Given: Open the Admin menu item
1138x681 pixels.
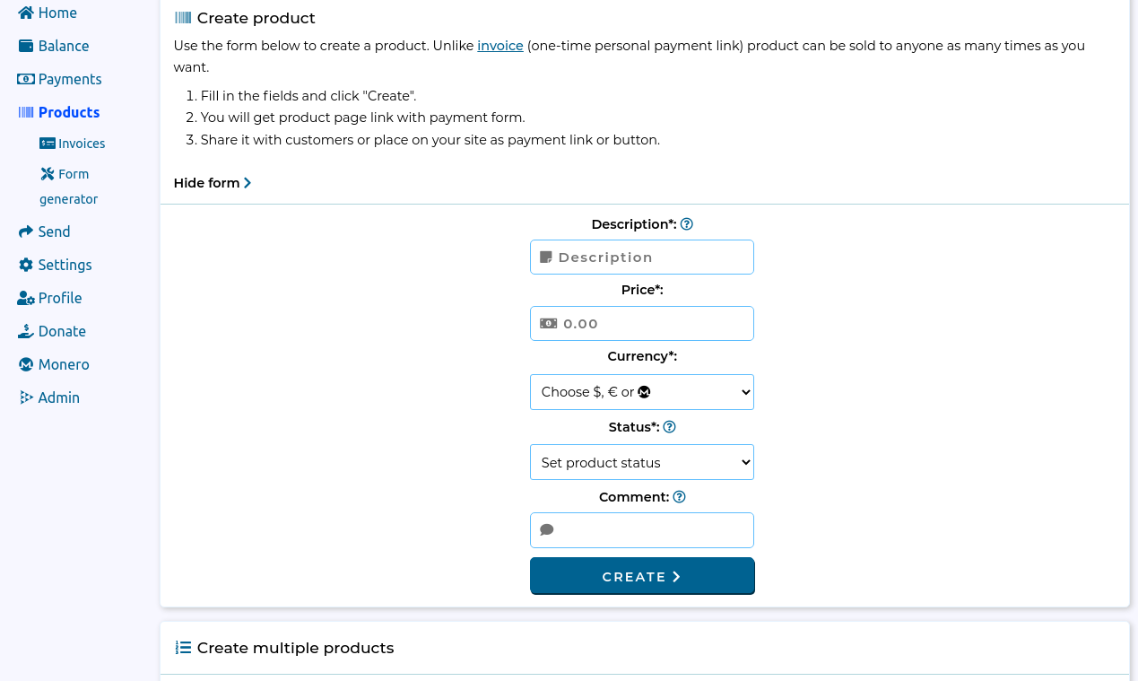Looking at the screenshot, I should pos(58,397).
